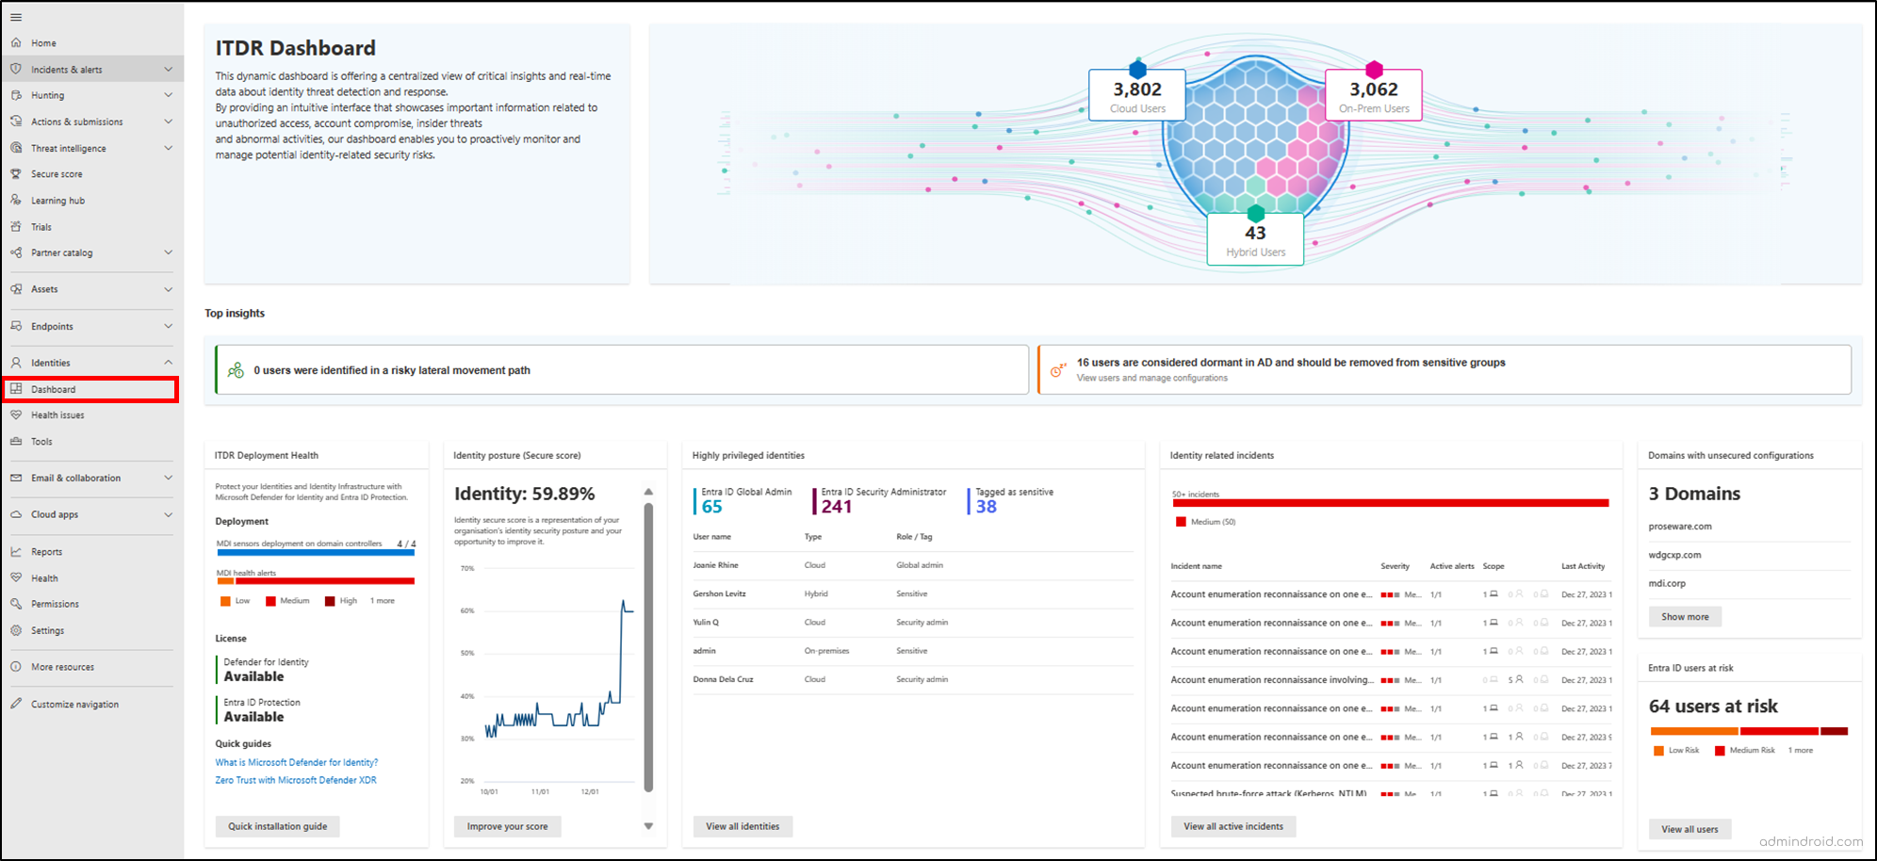Click the Home house icon
This screenshot has height=861, width=1877.
[16, 42]
